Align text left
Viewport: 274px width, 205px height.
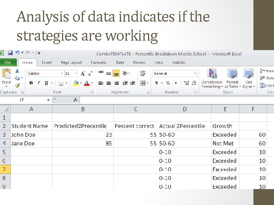[x=101, y=83]
